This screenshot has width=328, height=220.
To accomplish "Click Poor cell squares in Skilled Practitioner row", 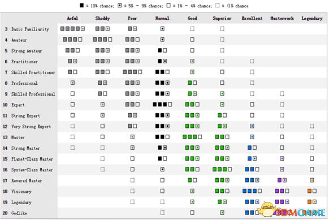I will (x=132, y=72).
